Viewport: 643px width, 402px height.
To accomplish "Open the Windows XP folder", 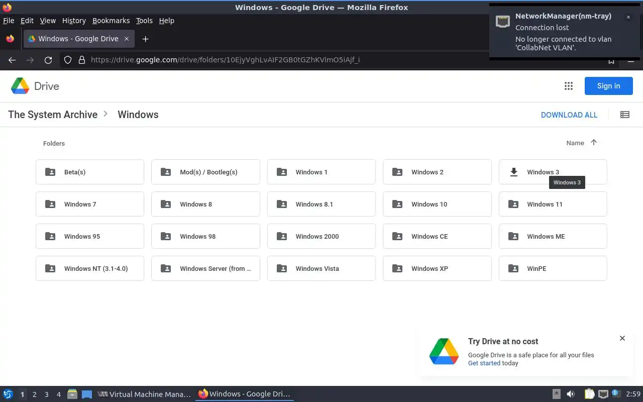I will 437,268.
